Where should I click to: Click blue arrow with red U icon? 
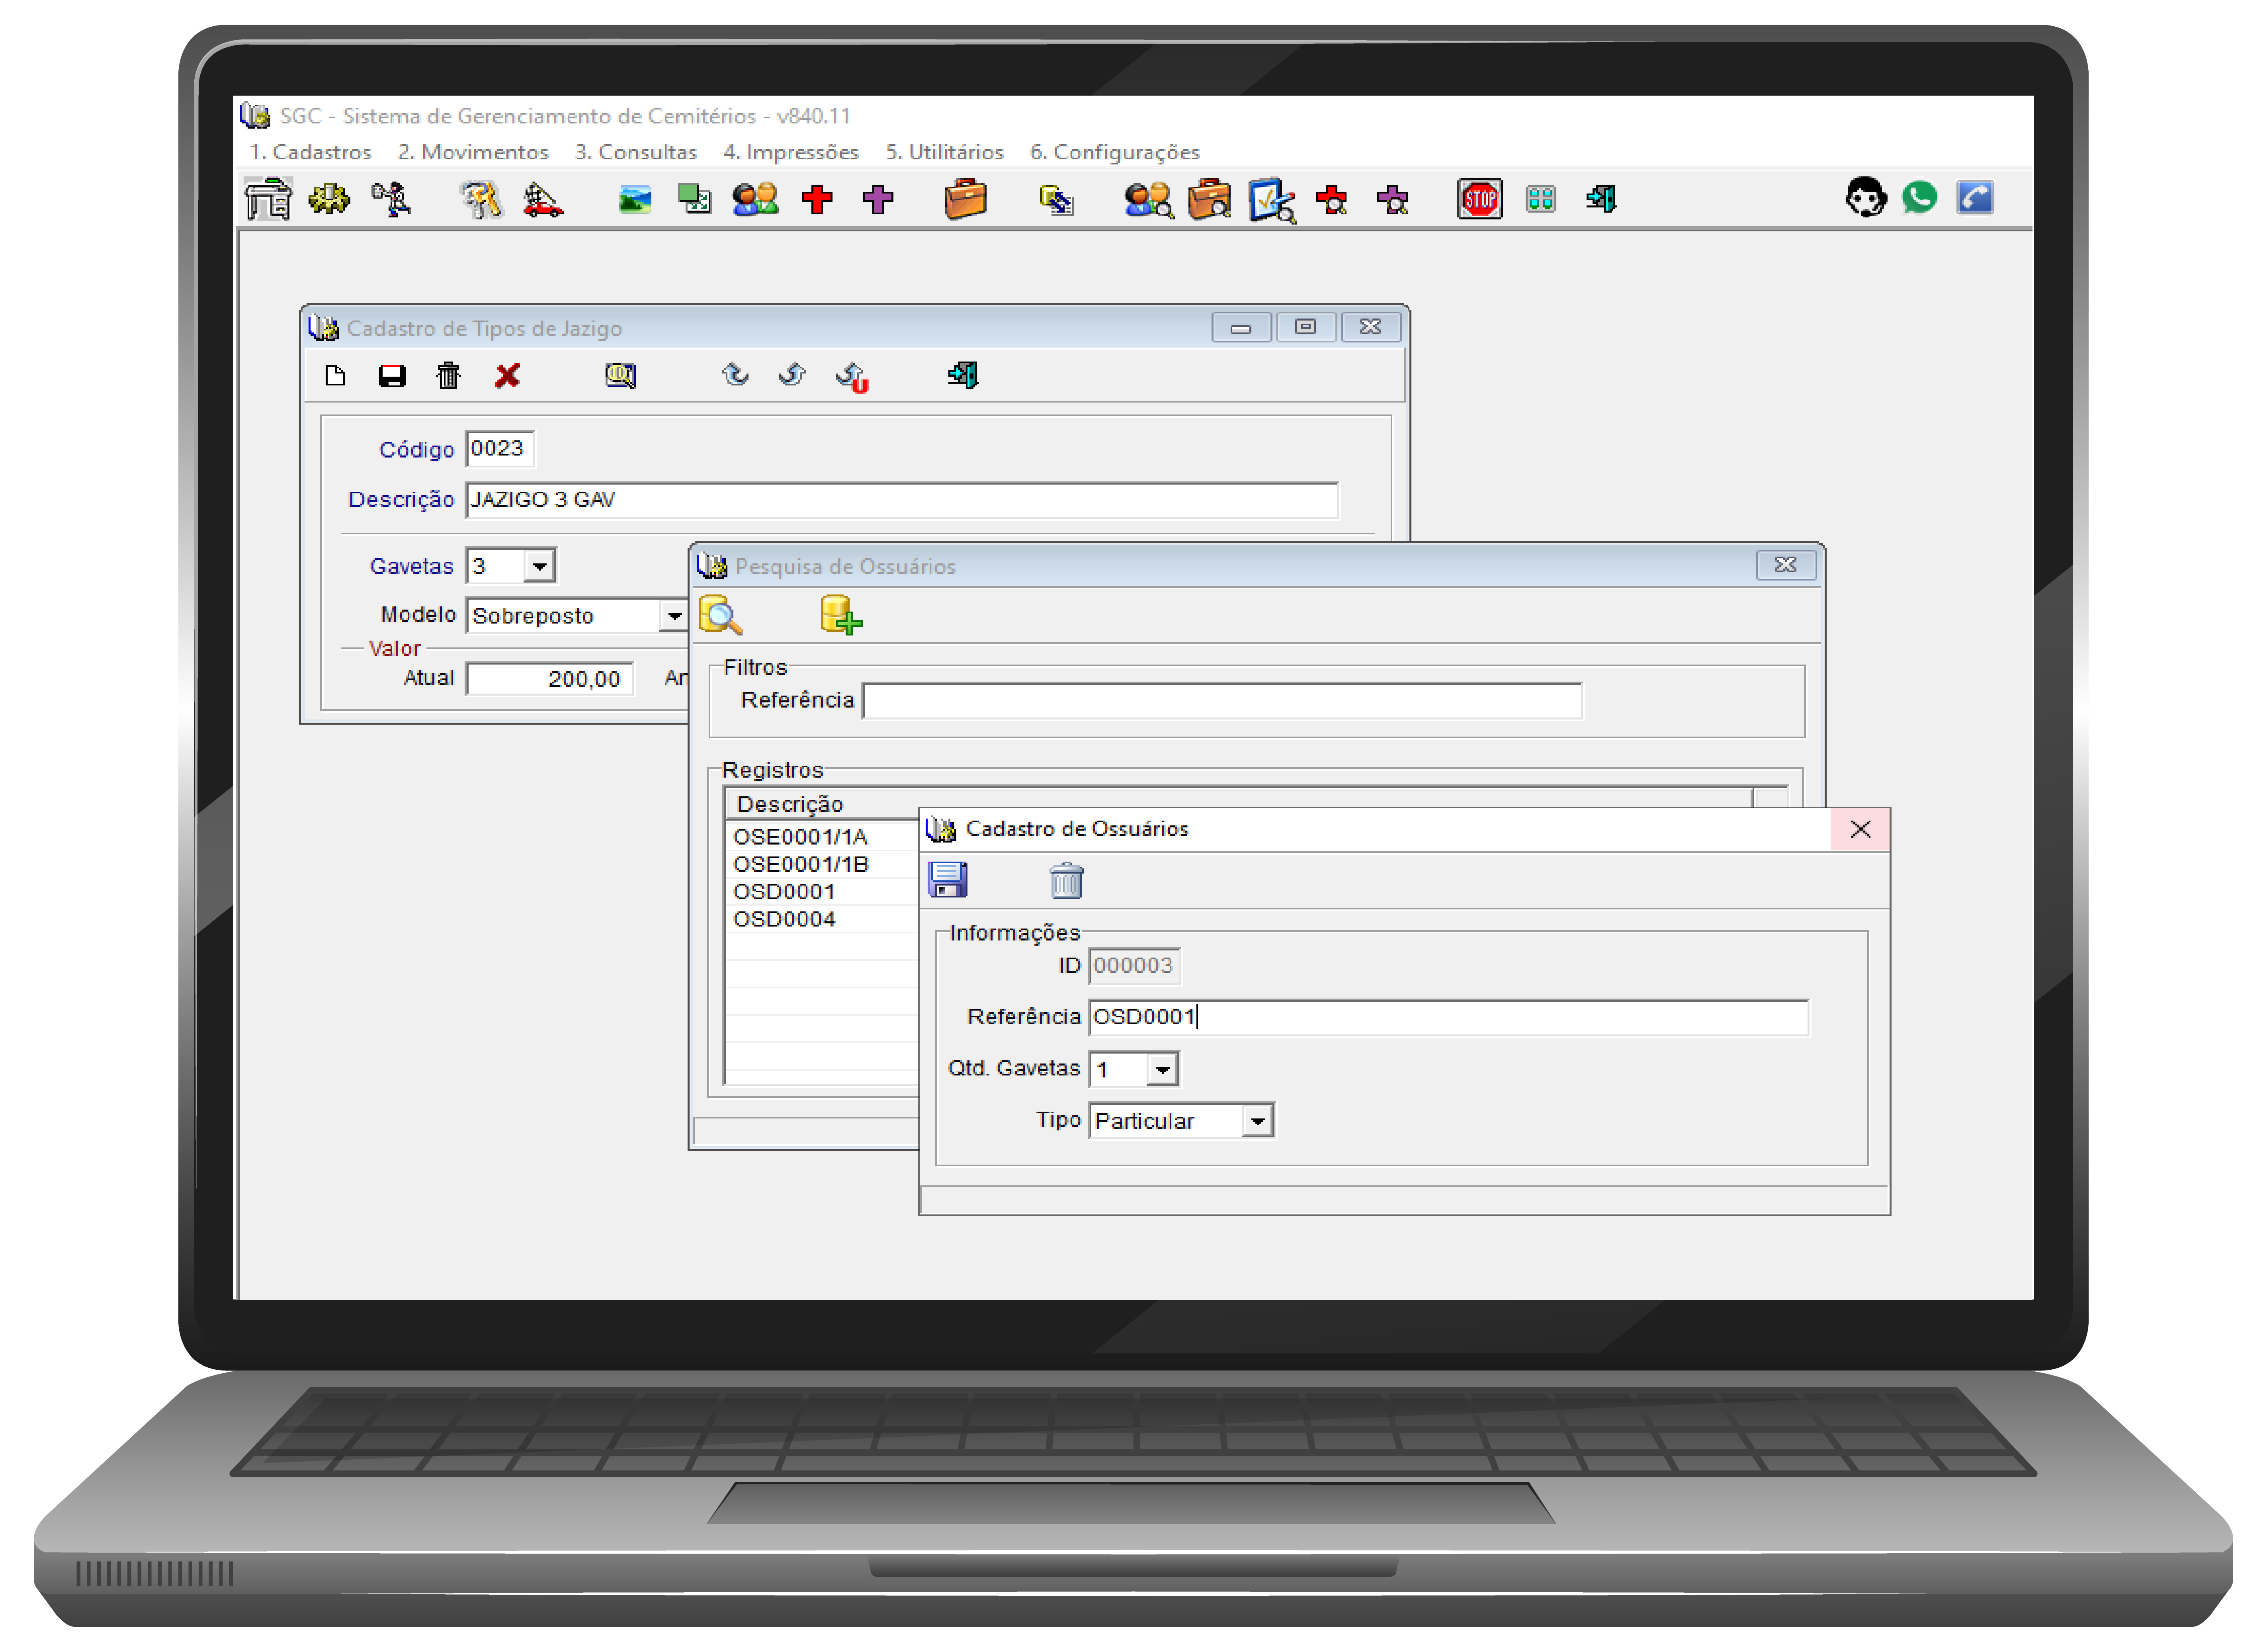(x=852, y=377)
